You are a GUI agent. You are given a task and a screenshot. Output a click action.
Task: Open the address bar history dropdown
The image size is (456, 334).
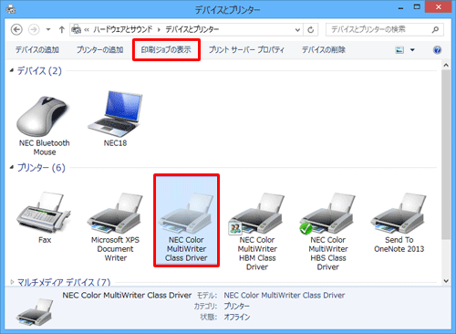297,30
